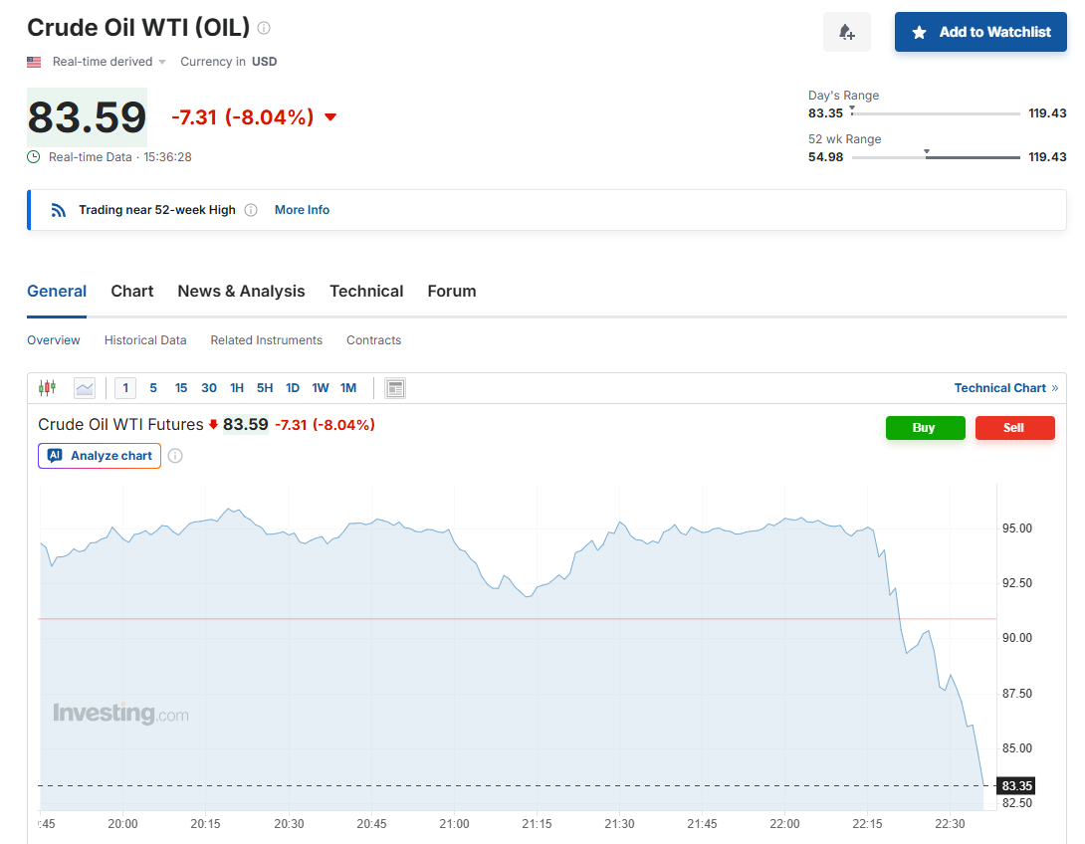
Task: Switch to the Chart tab
Action: pyautogui.click(x=132, y=292)
